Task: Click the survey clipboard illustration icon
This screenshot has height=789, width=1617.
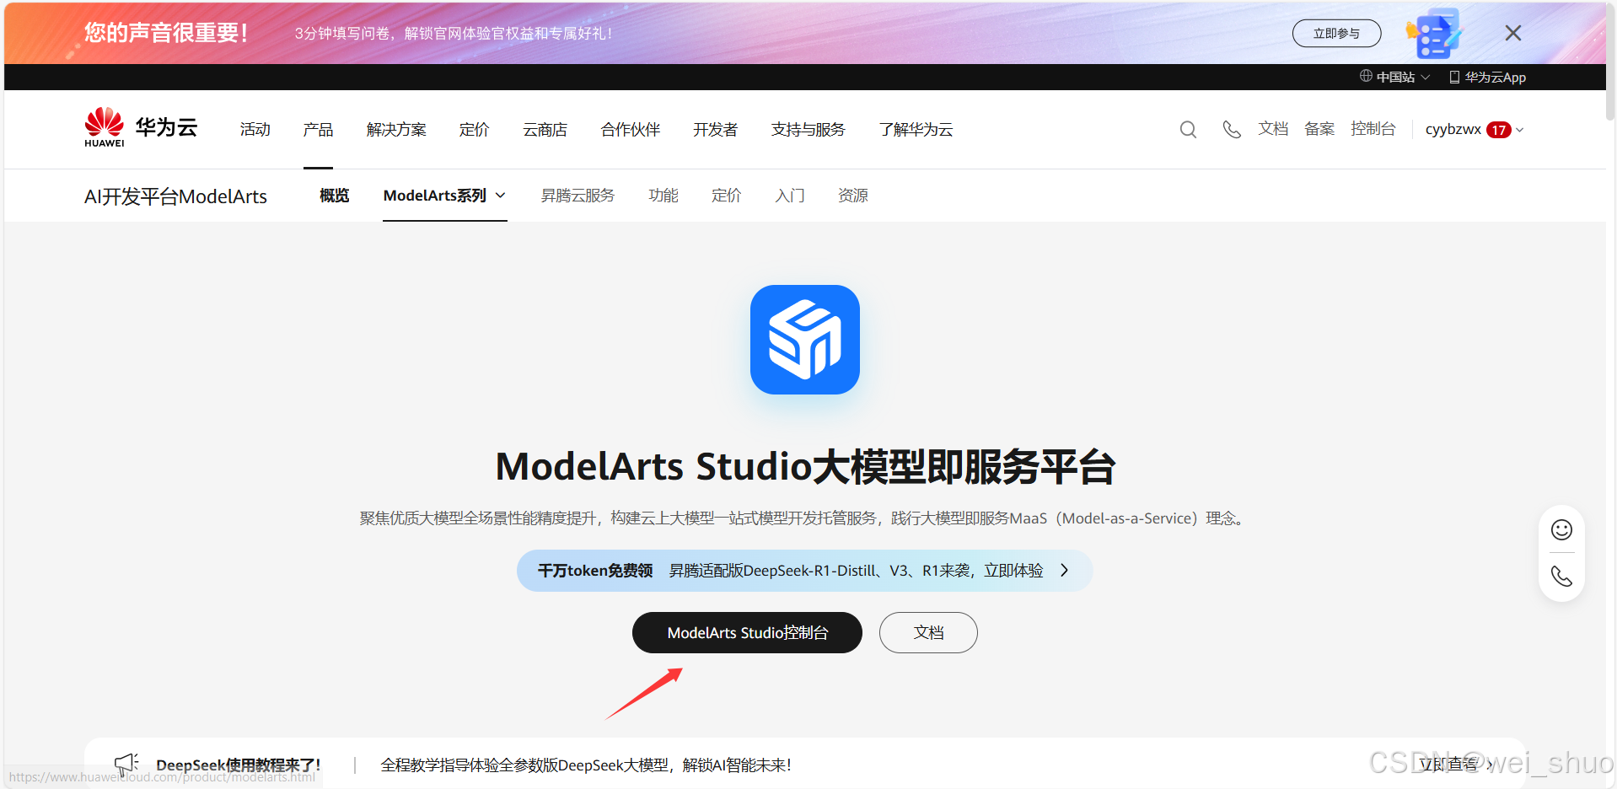Action: [1433, 34]
